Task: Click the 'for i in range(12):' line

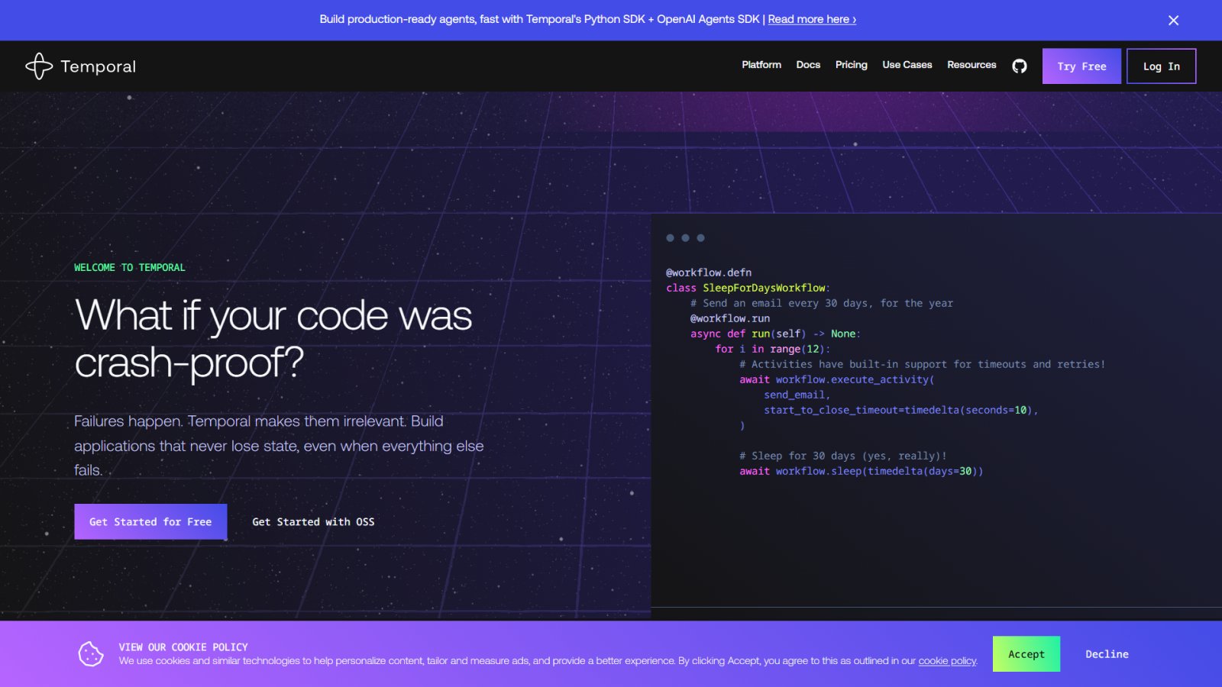Action: pos(772,349)
